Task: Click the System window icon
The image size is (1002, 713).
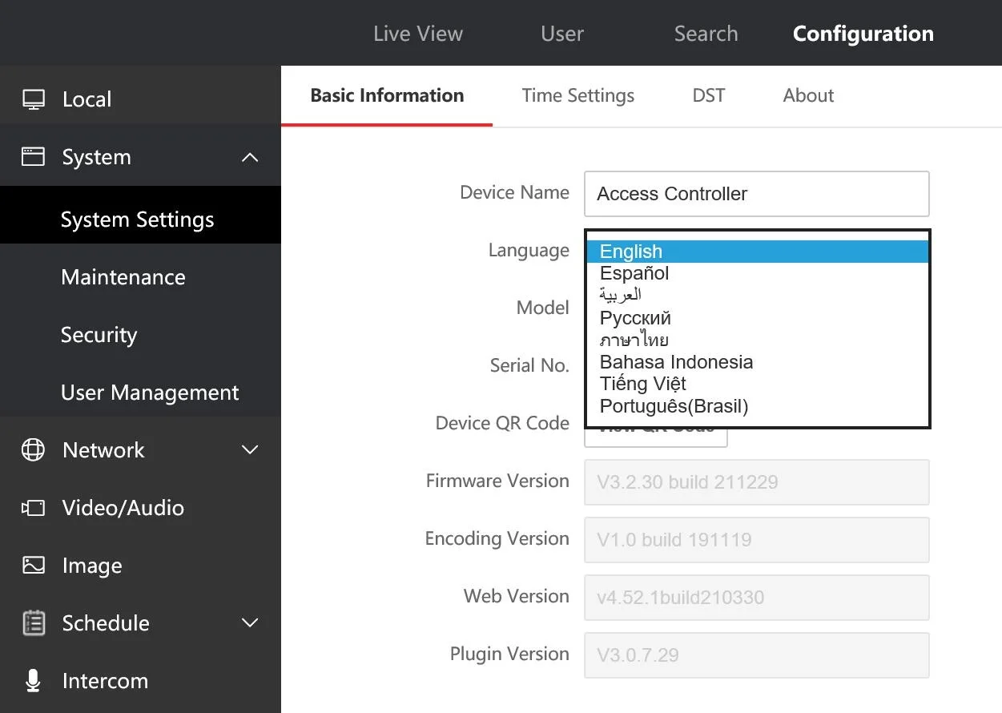Action: coord(33,156)
